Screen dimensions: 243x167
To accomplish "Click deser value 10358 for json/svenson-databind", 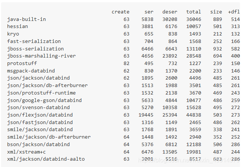I will (170, 108).
